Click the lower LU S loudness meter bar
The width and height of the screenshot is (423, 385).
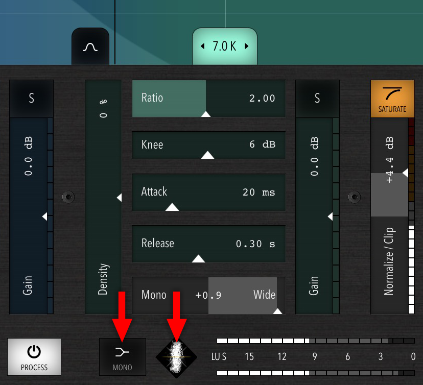(x=316, y=373)
